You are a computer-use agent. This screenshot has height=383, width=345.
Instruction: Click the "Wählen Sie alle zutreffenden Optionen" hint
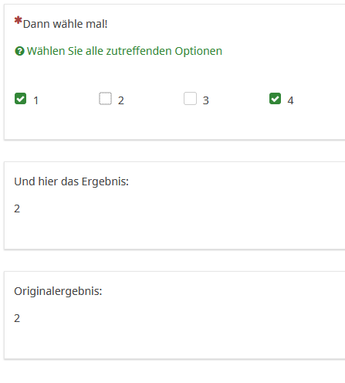coord(124,51)
